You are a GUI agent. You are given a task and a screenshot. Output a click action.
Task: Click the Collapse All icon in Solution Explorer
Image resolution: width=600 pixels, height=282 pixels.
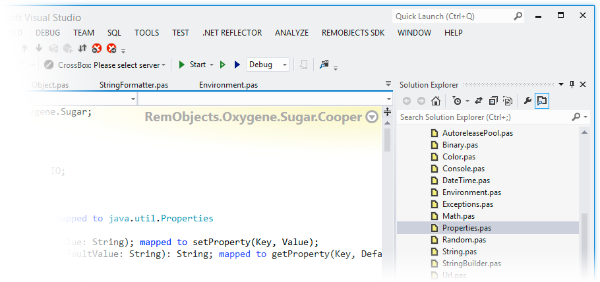tap(493, 101)
